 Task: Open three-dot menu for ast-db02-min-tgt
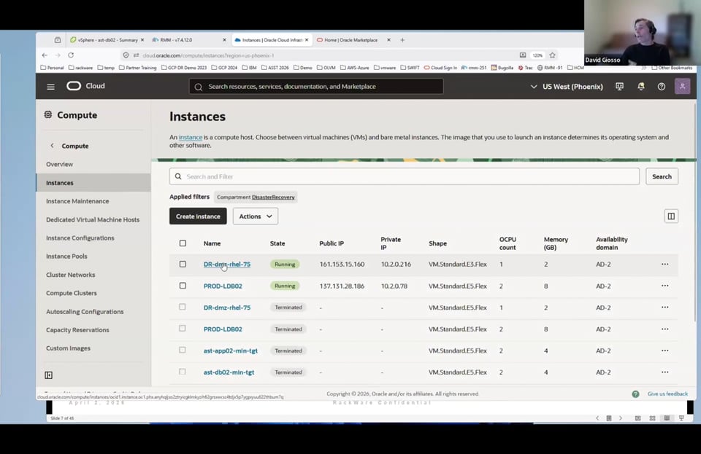pos(664,372)
